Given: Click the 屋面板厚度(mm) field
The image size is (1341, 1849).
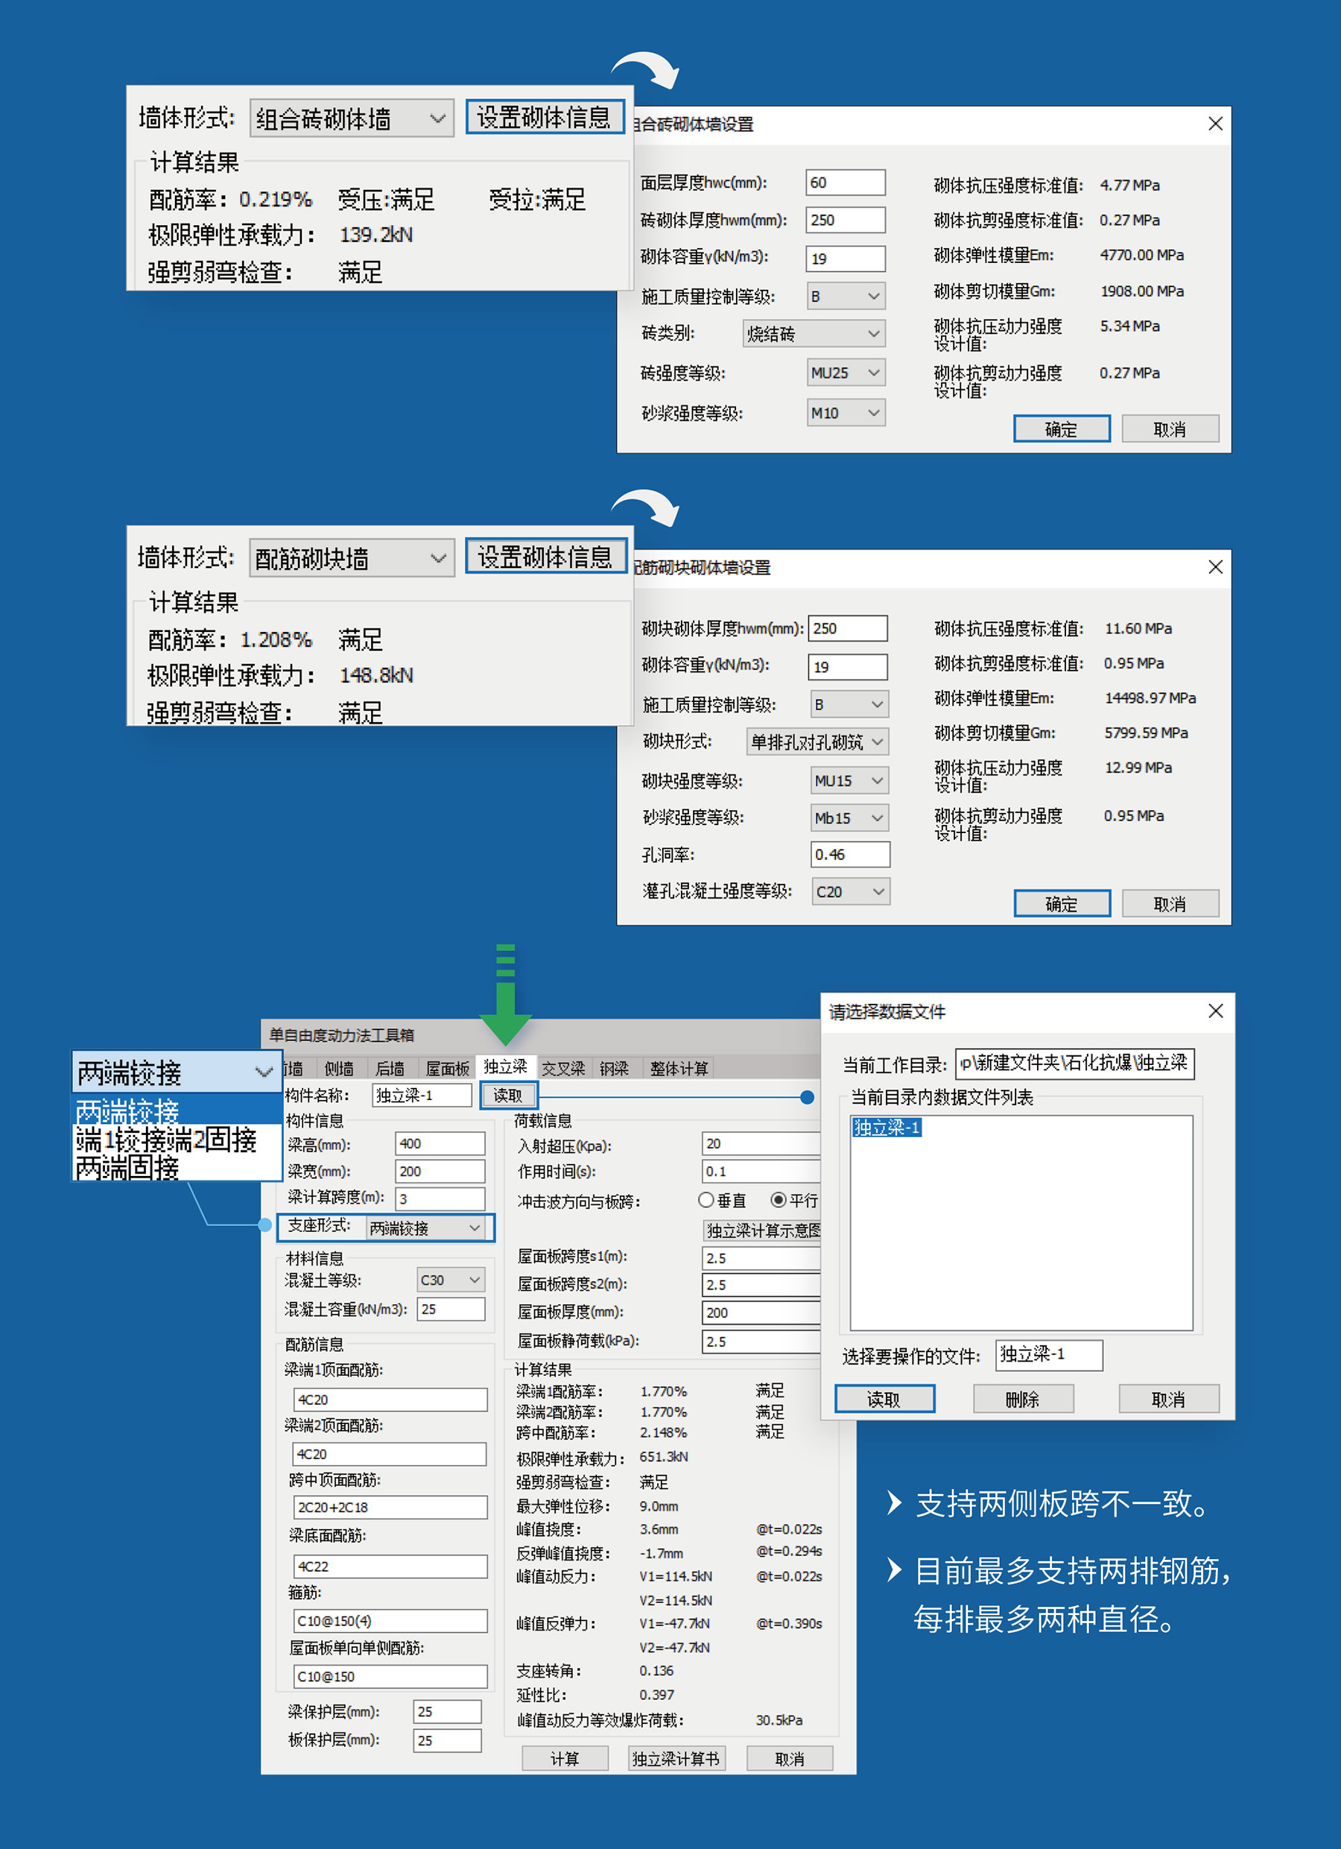Looking at the screenshot, I should click(761, 1312).
